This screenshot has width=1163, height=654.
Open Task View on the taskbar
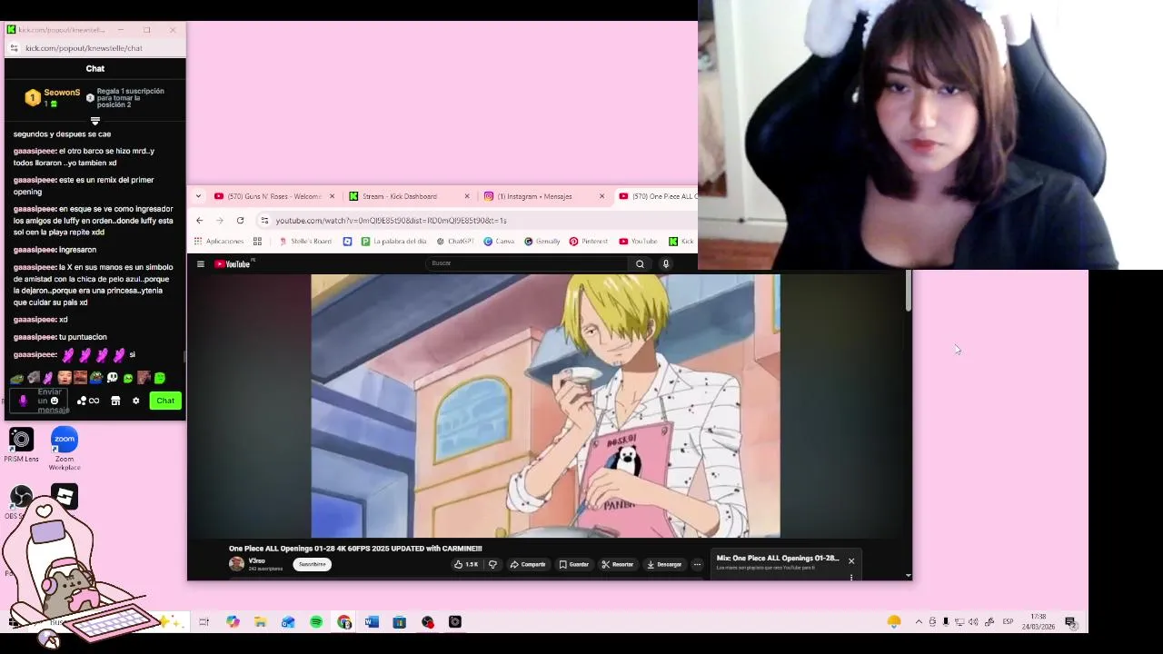click(x=204, y=622)
